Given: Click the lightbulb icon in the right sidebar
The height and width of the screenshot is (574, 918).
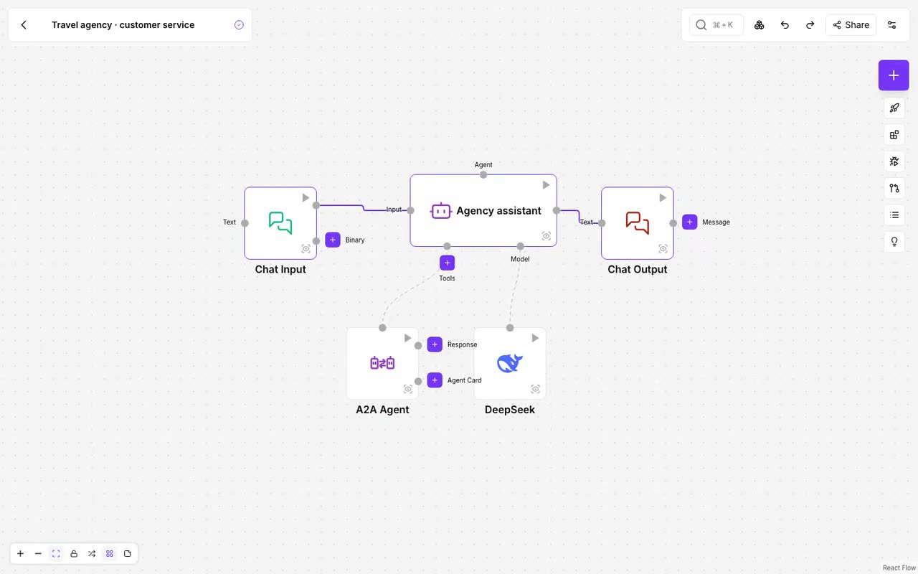Looking at the screenshot, I should pyautogui.click(x=894, y=242).
